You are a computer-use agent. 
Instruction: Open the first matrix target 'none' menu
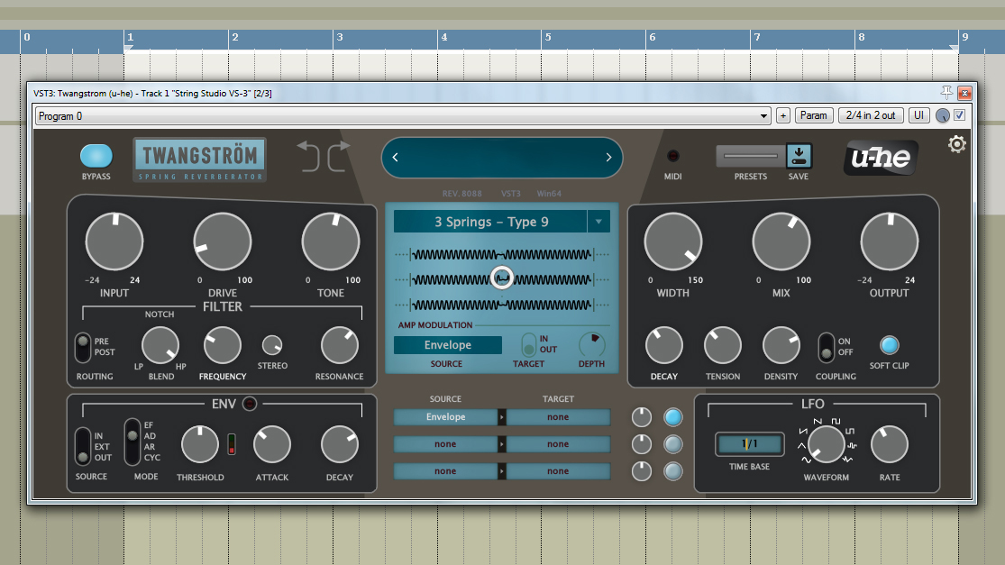[x=558, y=417]
